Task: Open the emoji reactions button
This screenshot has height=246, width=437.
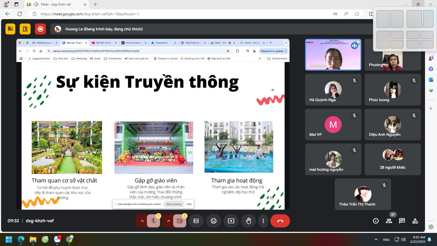Action: coord(214,221)
